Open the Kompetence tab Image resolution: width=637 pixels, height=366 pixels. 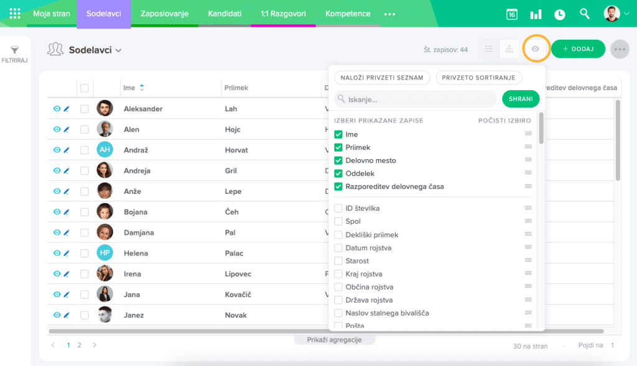[348, 14]
